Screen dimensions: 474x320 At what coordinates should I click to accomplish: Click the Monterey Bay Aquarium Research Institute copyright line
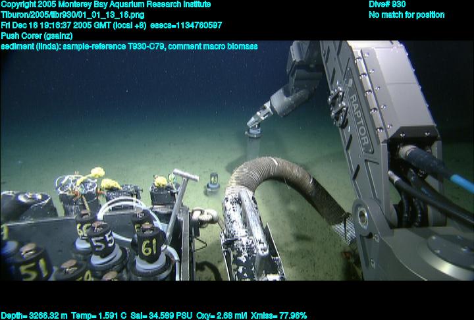point(106,5)
